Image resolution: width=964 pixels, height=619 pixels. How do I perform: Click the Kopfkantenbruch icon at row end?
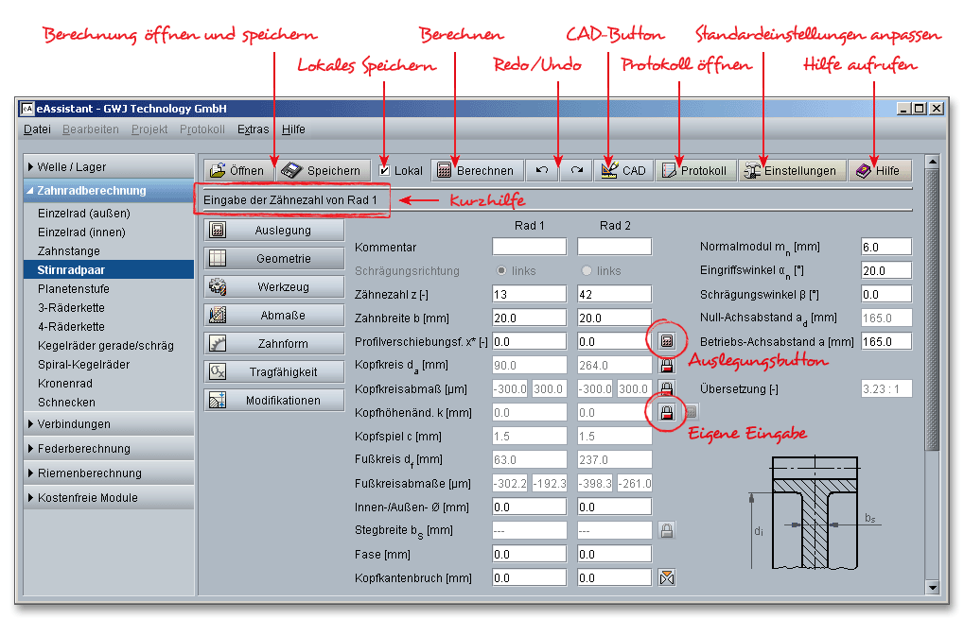click(667, 577)
